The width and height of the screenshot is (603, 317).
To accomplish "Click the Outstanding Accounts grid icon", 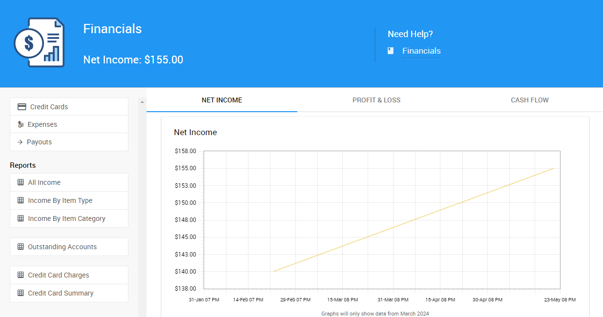I will [21, 247].
